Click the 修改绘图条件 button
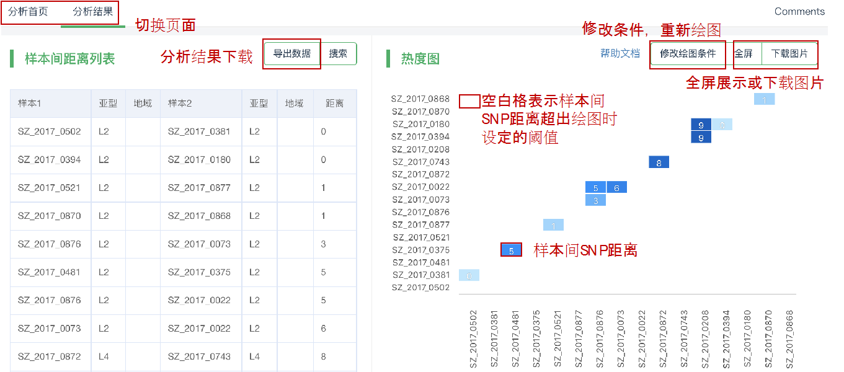Viewport: 844px width, 372px height. [x=688, y=54]
